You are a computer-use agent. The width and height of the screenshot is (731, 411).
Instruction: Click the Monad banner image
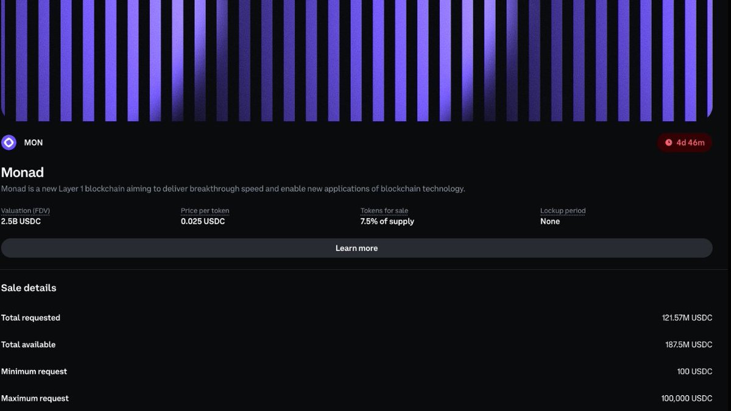(x=356, y=60)
